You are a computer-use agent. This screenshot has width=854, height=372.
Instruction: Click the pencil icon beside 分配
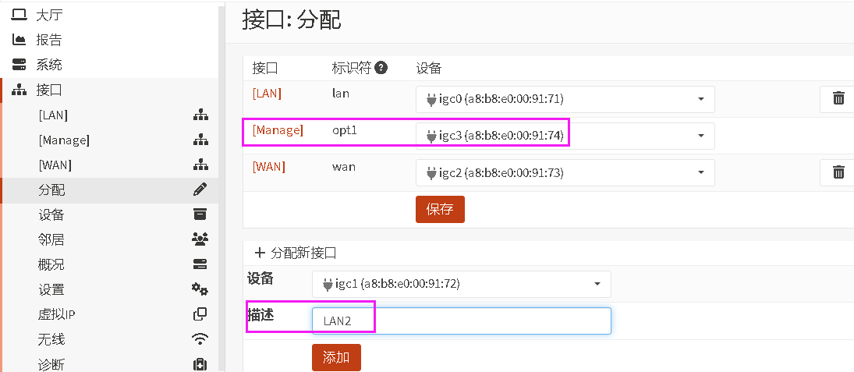[200, 190]
